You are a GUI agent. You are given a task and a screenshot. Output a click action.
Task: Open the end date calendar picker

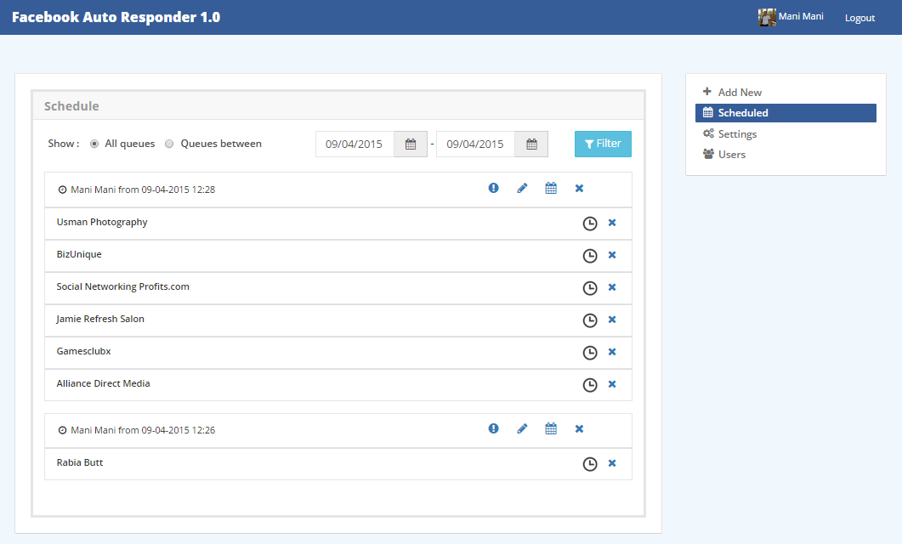click(531, 144)
